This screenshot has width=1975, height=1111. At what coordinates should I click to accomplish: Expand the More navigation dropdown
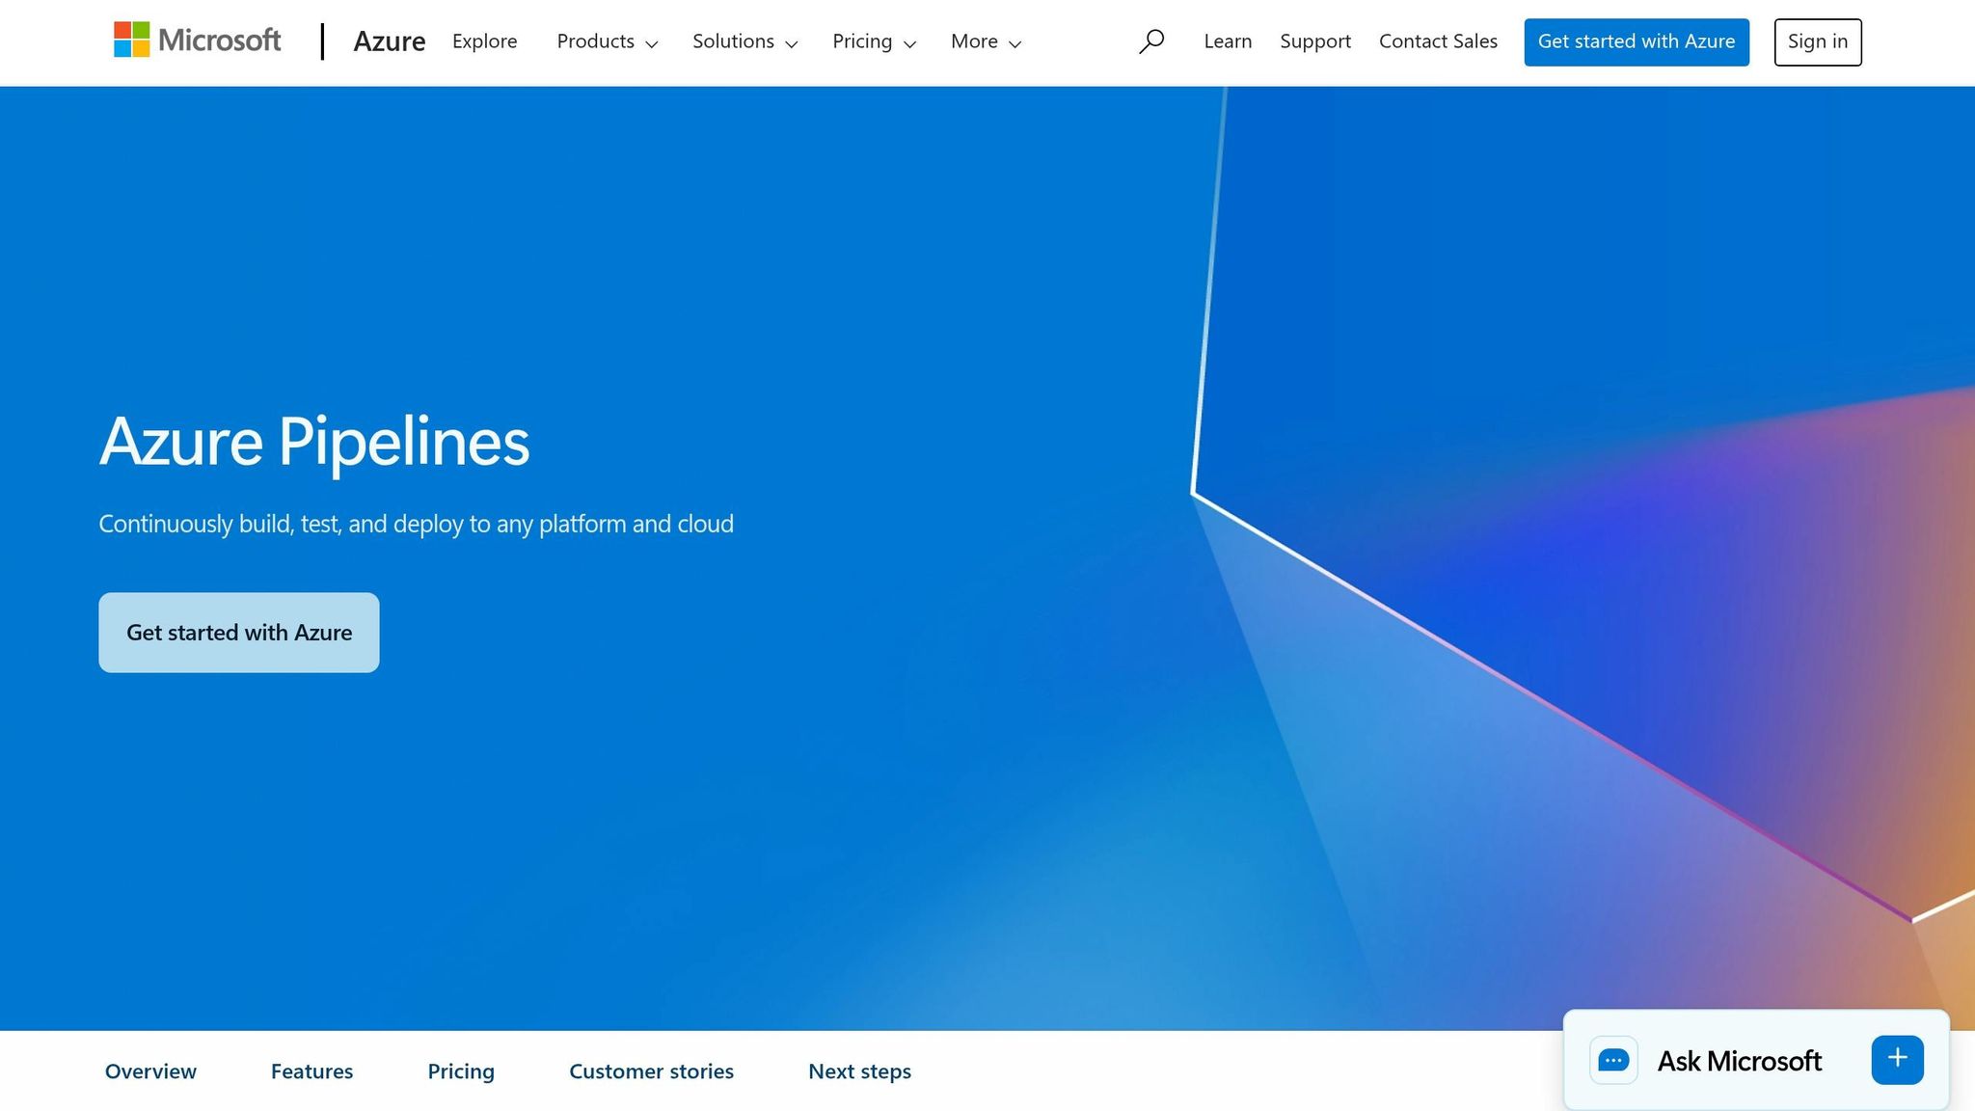pyautogui.click(x=984, y=41)
